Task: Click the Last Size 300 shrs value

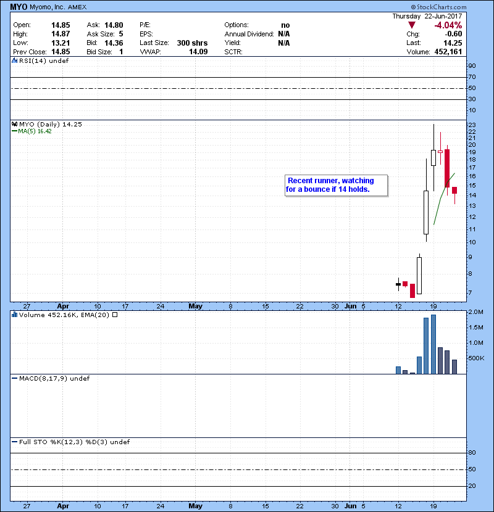Action: coord(192,43)
